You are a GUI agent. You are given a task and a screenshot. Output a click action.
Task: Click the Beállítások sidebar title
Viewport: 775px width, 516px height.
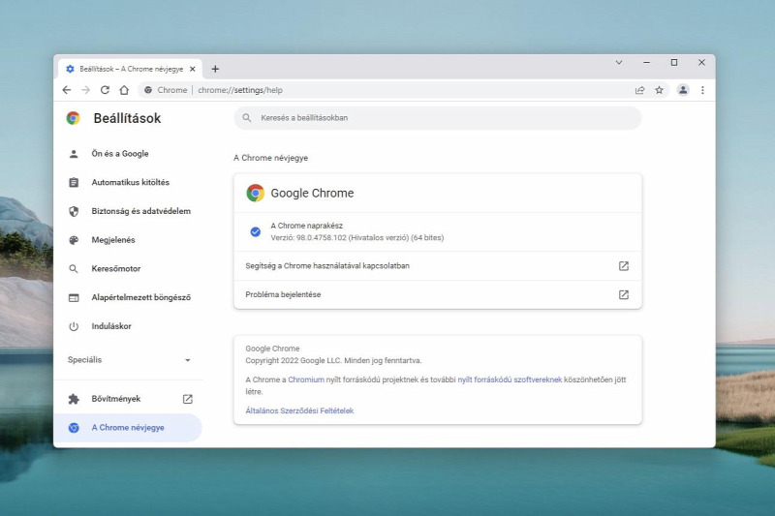click(x=127, y=118)
